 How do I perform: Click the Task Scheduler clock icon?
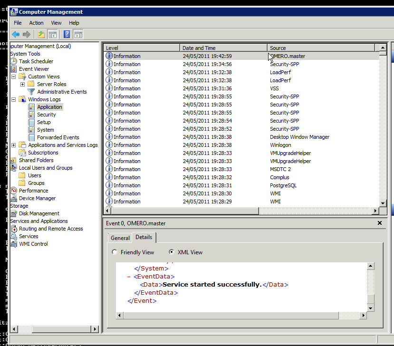coord(14,61)
